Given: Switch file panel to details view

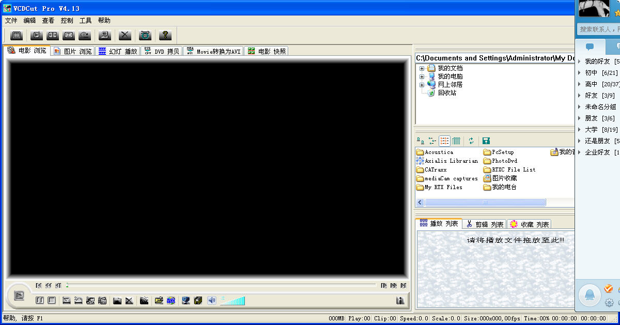Looking at the screenshot, I should [x=457, y=141].
